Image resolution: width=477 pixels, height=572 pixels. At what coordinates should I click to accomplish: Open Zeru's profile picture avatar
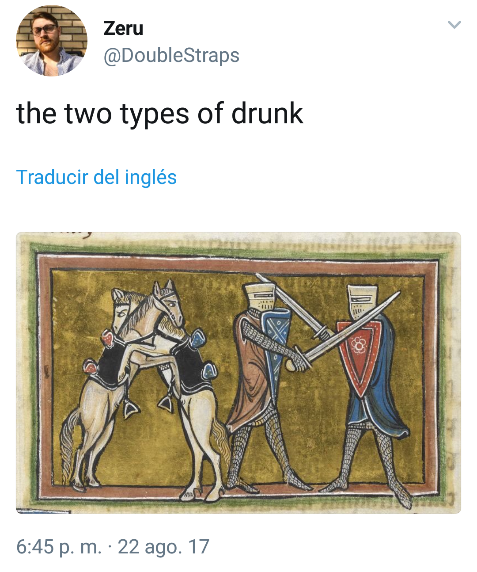(x=52, y=41)
